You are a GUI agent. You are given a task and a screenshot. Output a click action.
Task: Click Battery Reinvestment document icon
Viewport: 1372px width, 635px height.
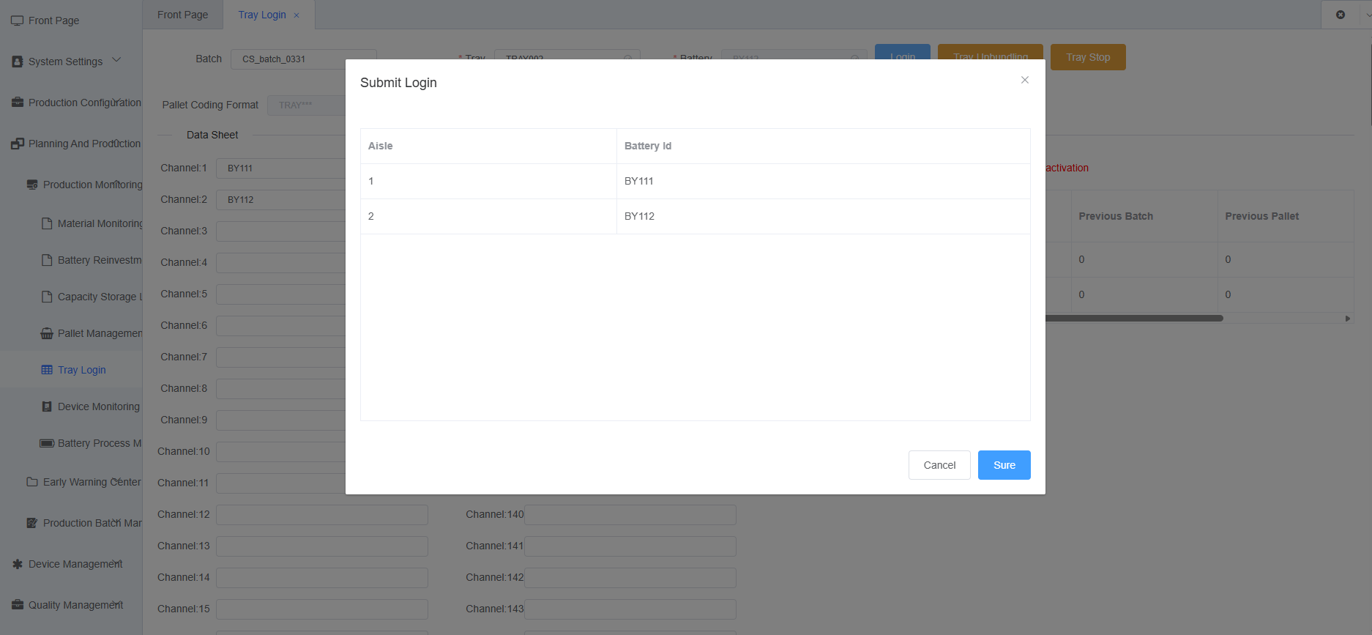tap(47, 260)
